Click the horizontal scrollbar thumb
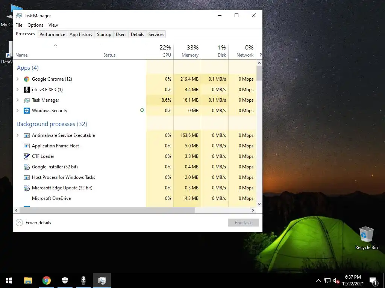Image resolution: width=385 pixels, height=288 pixels. click(107, 210)
